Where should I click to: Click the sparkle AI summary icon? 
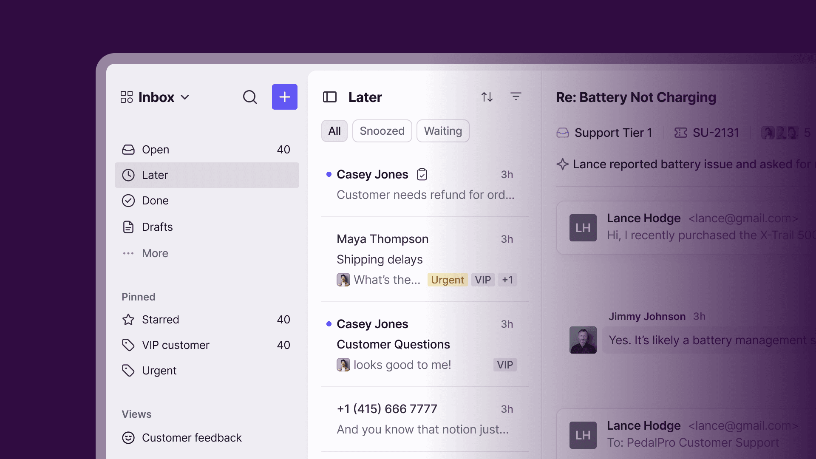563,164
